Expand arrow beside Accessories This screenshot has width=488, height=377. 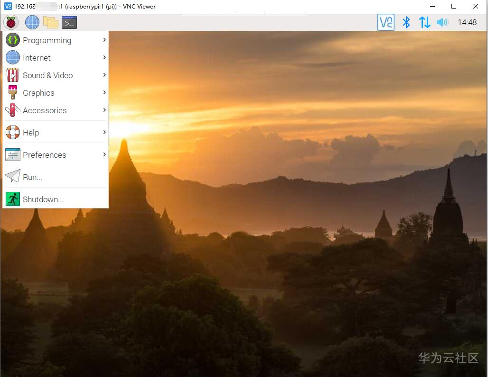104,109
